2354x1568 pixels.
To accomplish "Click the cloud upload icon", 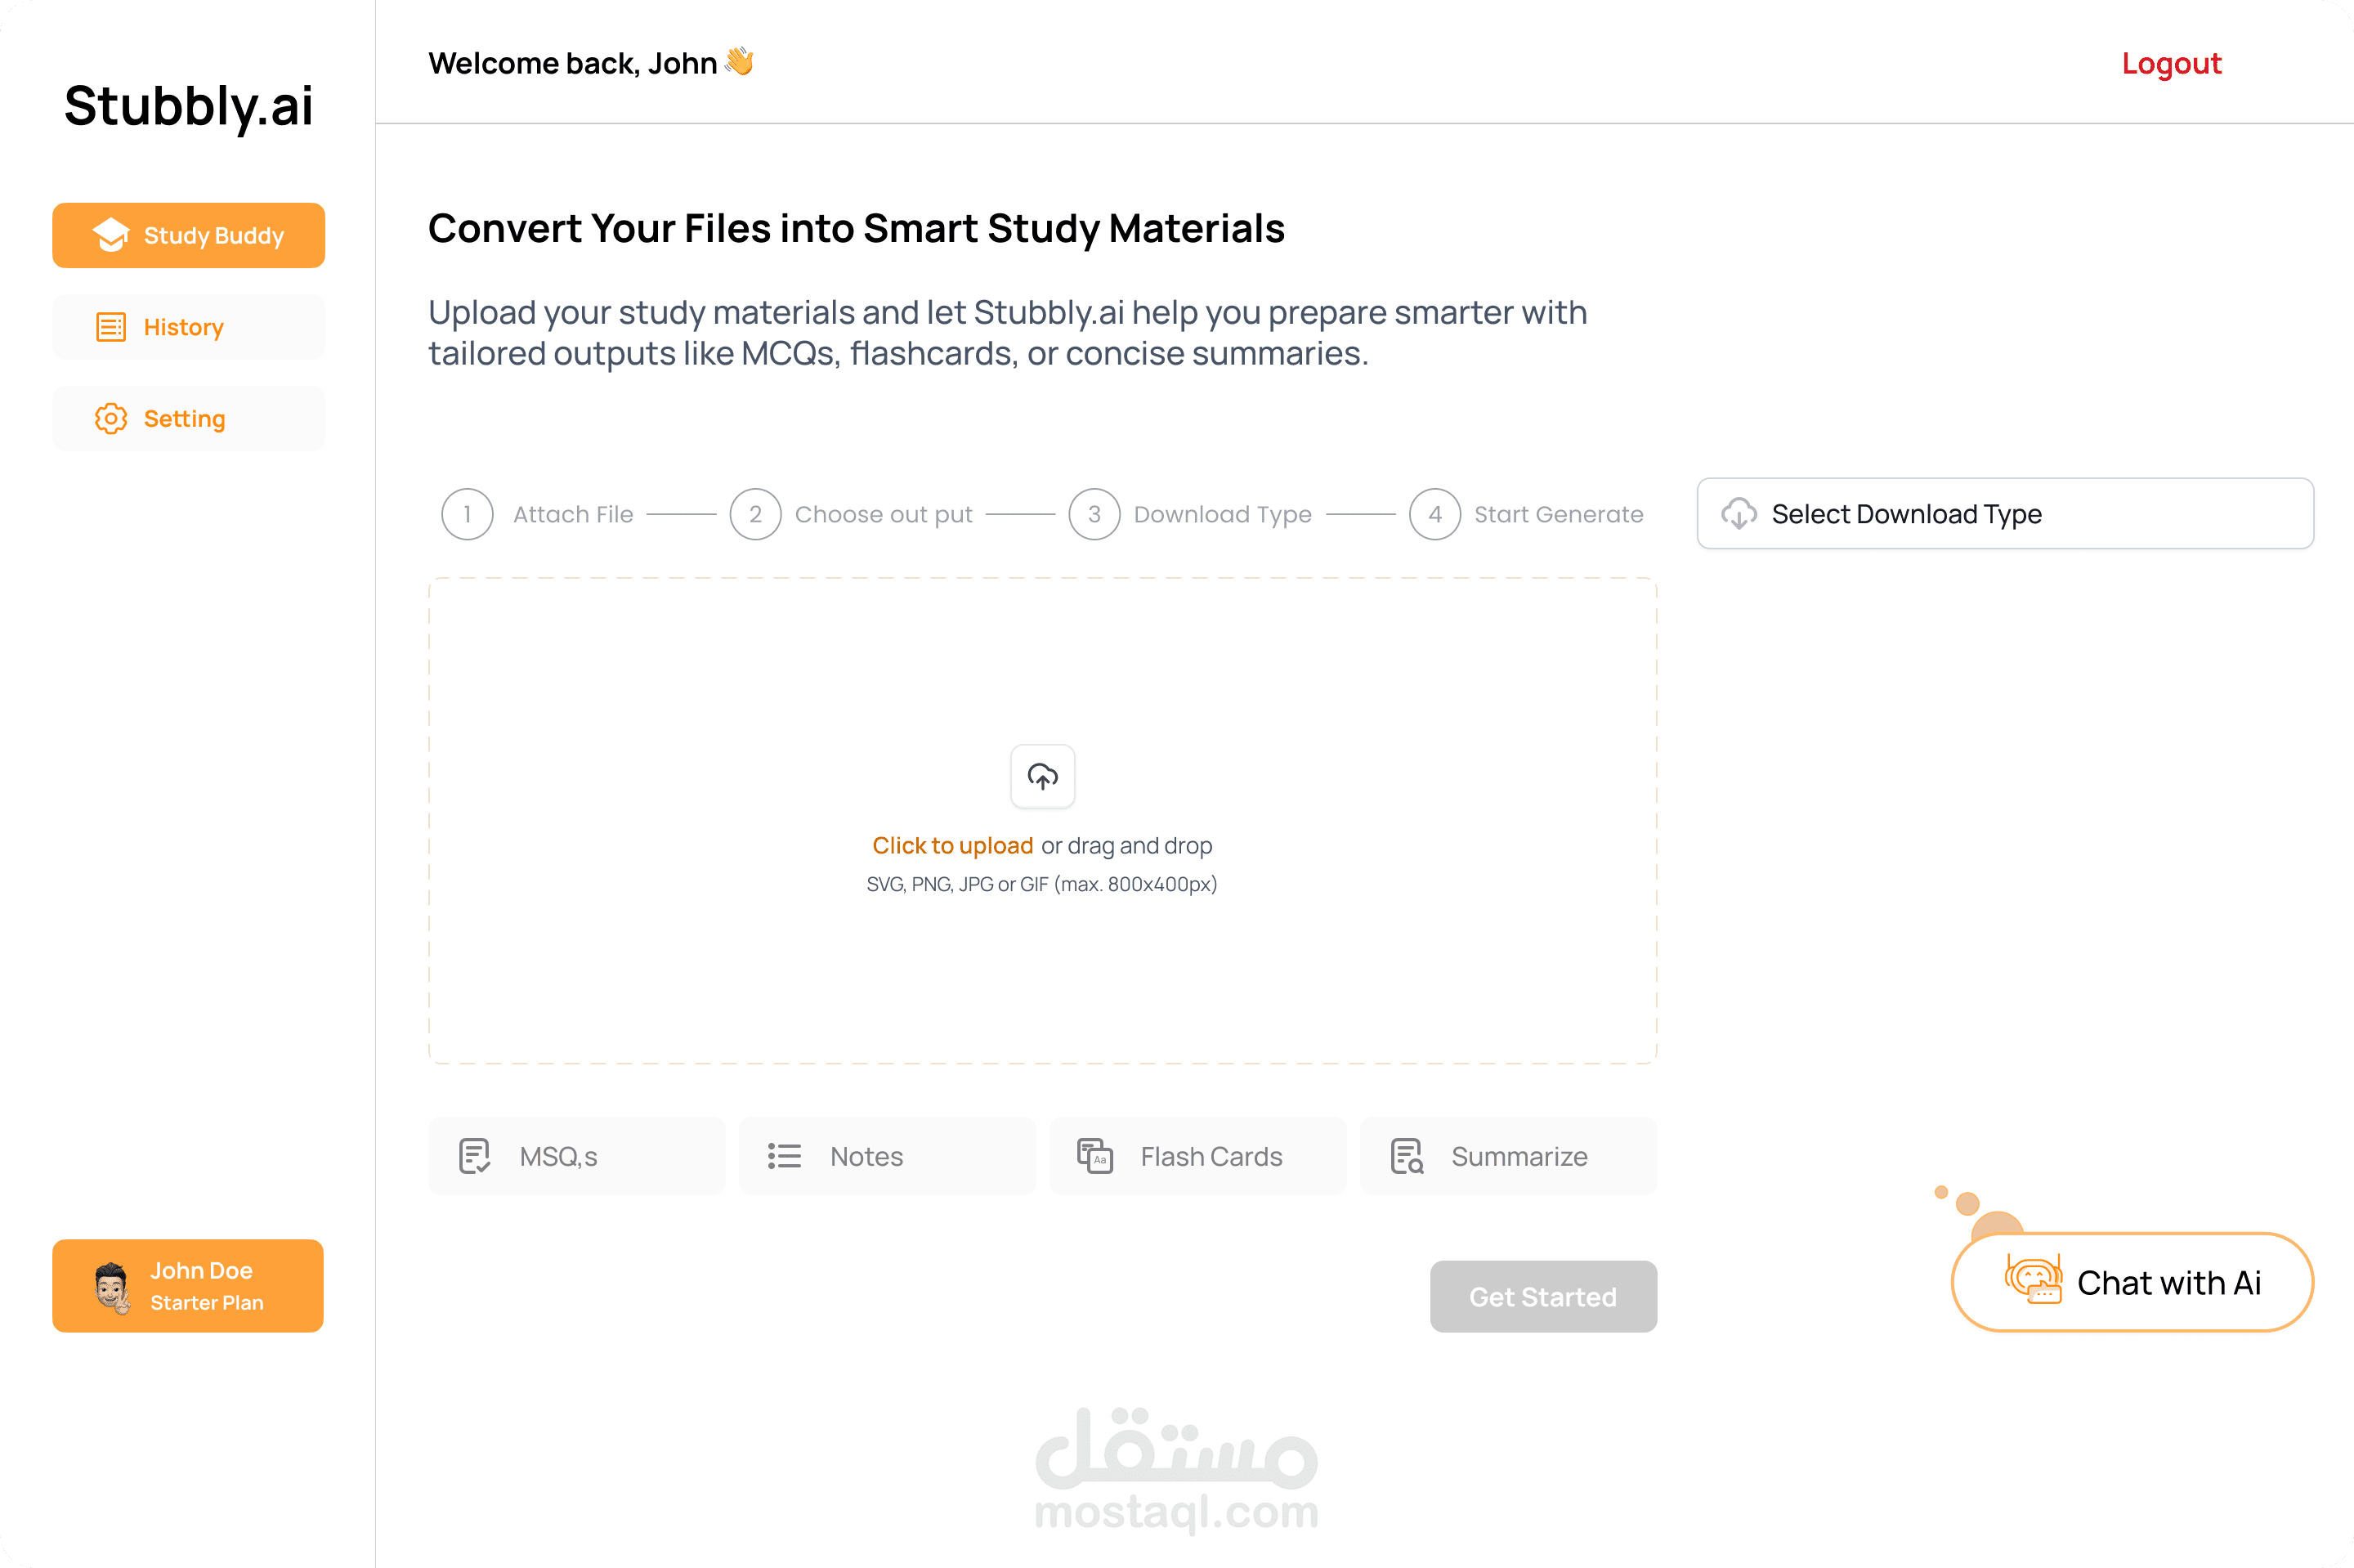I will 1043,776.
